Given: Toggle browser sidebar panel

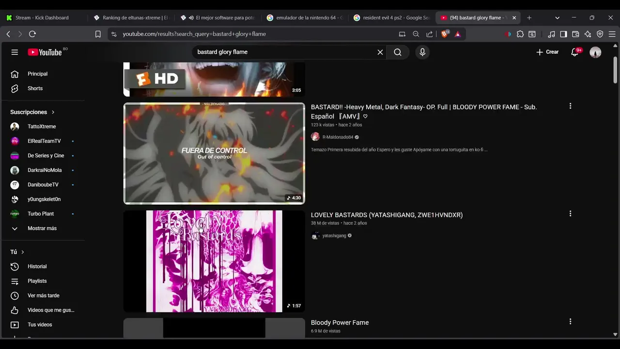Looking at the screenshot, I should [x=563, y=34].
